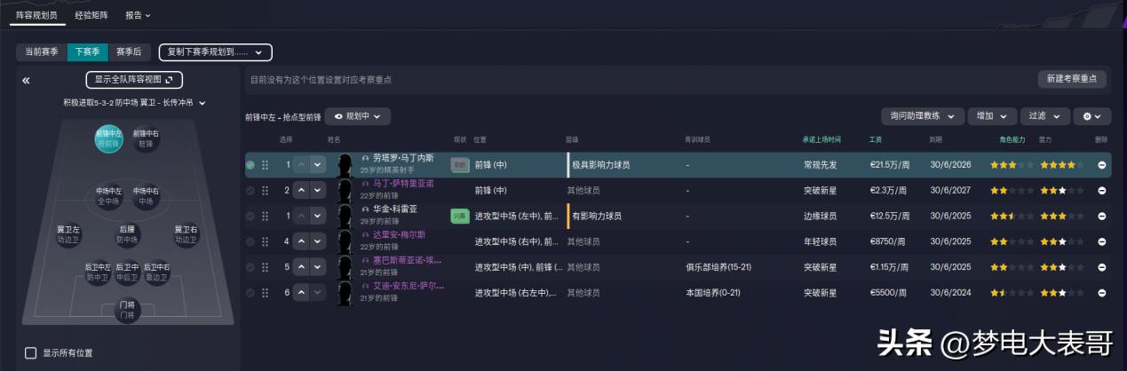1127x371 pixels.
Task: Move 马丁·萨特里亚诺 down in ranking
Action: point(317,190)
